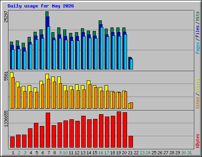Select day 6 on the bottom axis
This screenshot has width=202, height=157.
click(43, 153)
